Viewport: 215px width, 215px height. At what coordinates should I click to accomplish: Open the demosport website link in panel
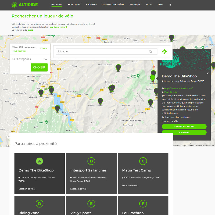[178, 88]
